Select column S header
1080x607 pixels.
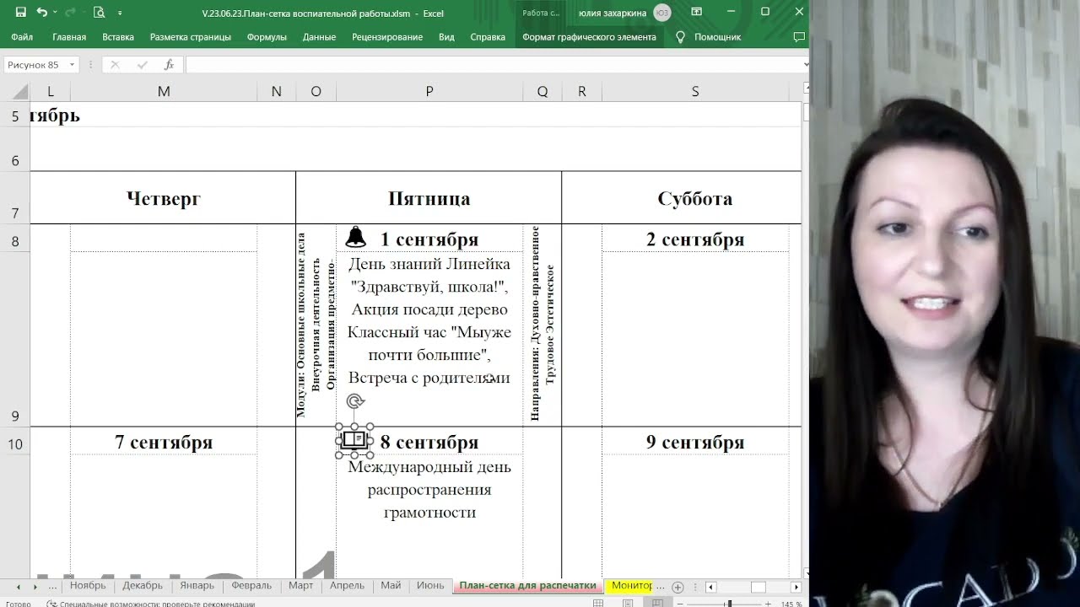coord(695,91)
